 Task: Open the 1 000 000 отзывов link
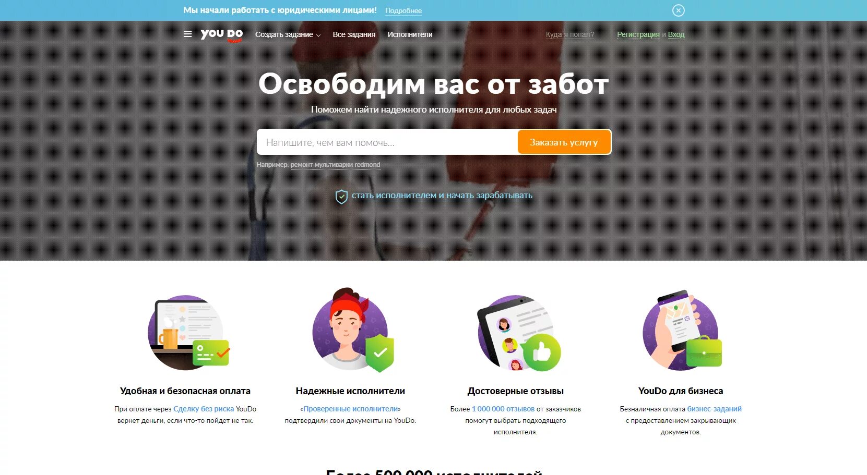[x=503, y=409]
